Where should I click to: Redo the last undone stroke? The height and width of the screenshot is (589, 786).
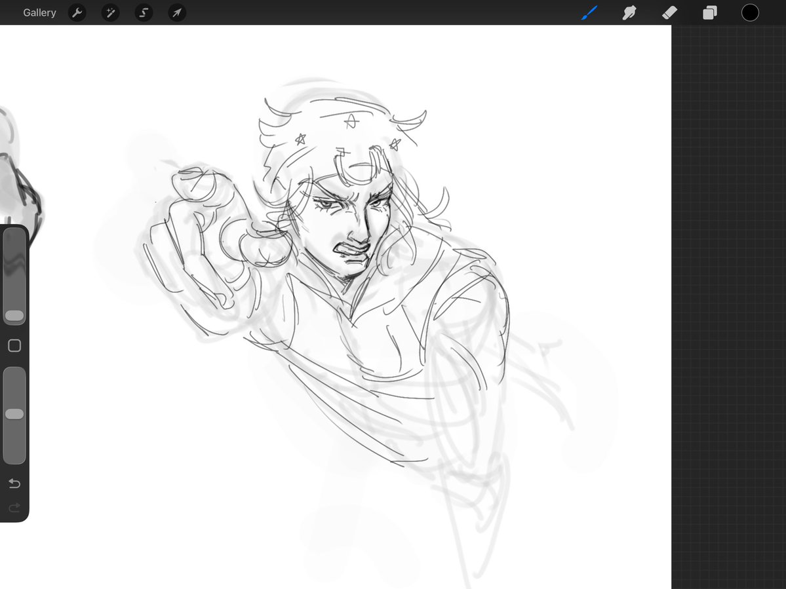coord(14,508)
